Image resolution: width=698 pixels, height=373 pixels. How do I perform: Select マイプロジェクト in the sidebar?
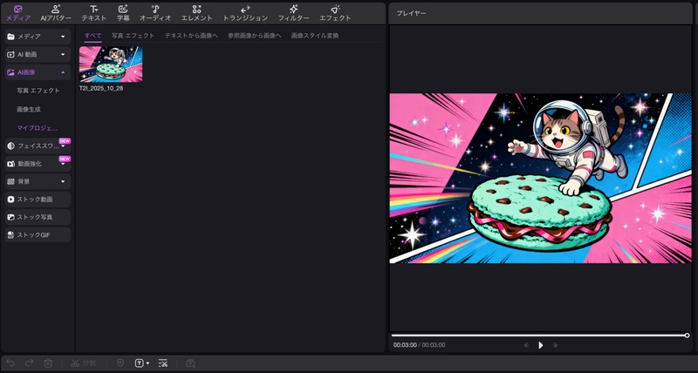(x=38, y=128)
